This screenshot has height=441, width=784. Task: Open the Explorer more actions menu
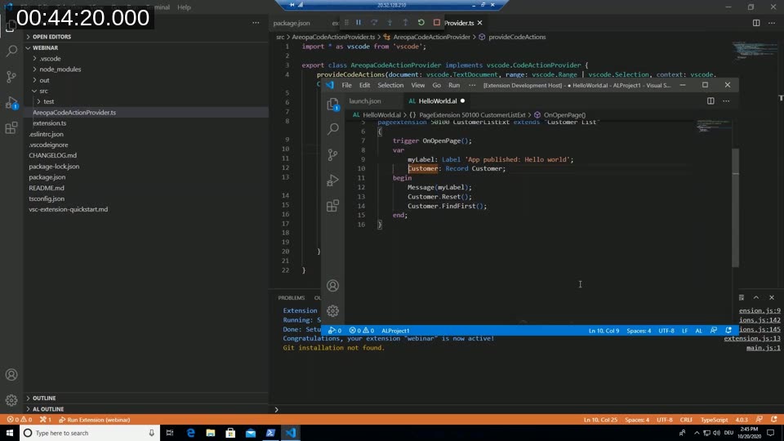click(256, 23)
